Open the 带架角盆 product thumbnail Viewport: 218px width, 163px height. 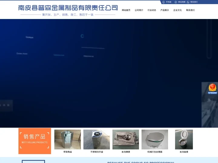pos(68,139)
